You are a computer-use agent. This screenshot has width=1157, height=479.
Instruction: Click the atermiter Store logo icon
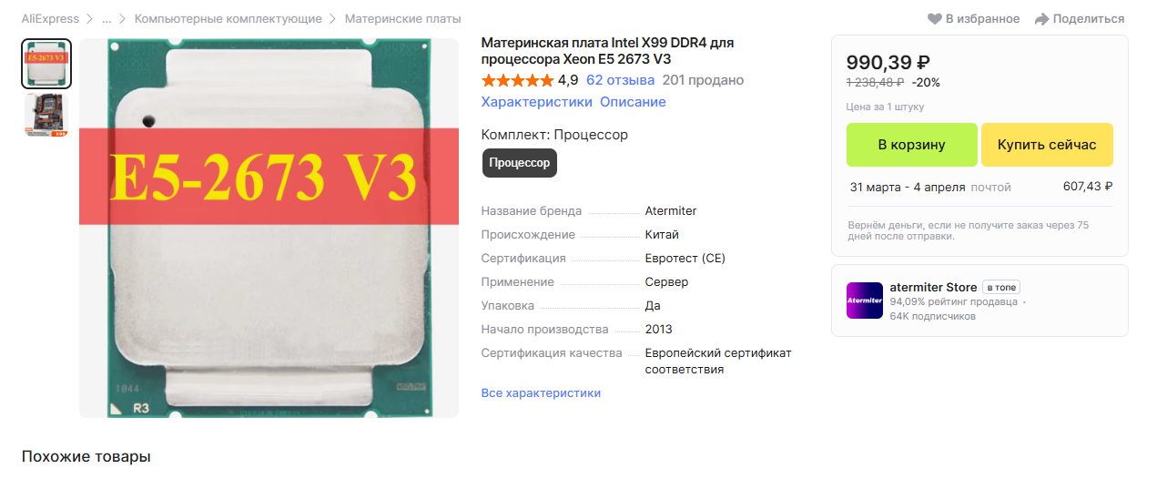[865, 301]
